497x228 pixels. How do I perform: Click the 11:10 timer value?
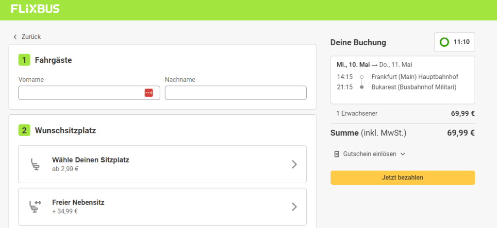click(x=462, y=42)
